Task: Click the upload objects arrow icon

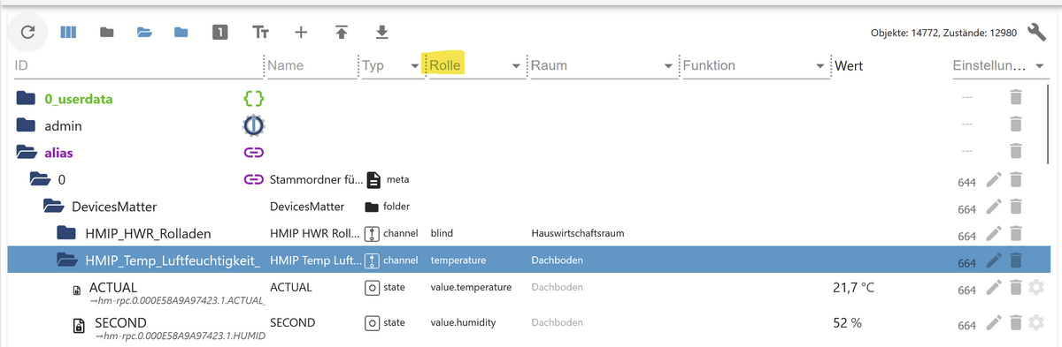Action: [x=342, y=33]
